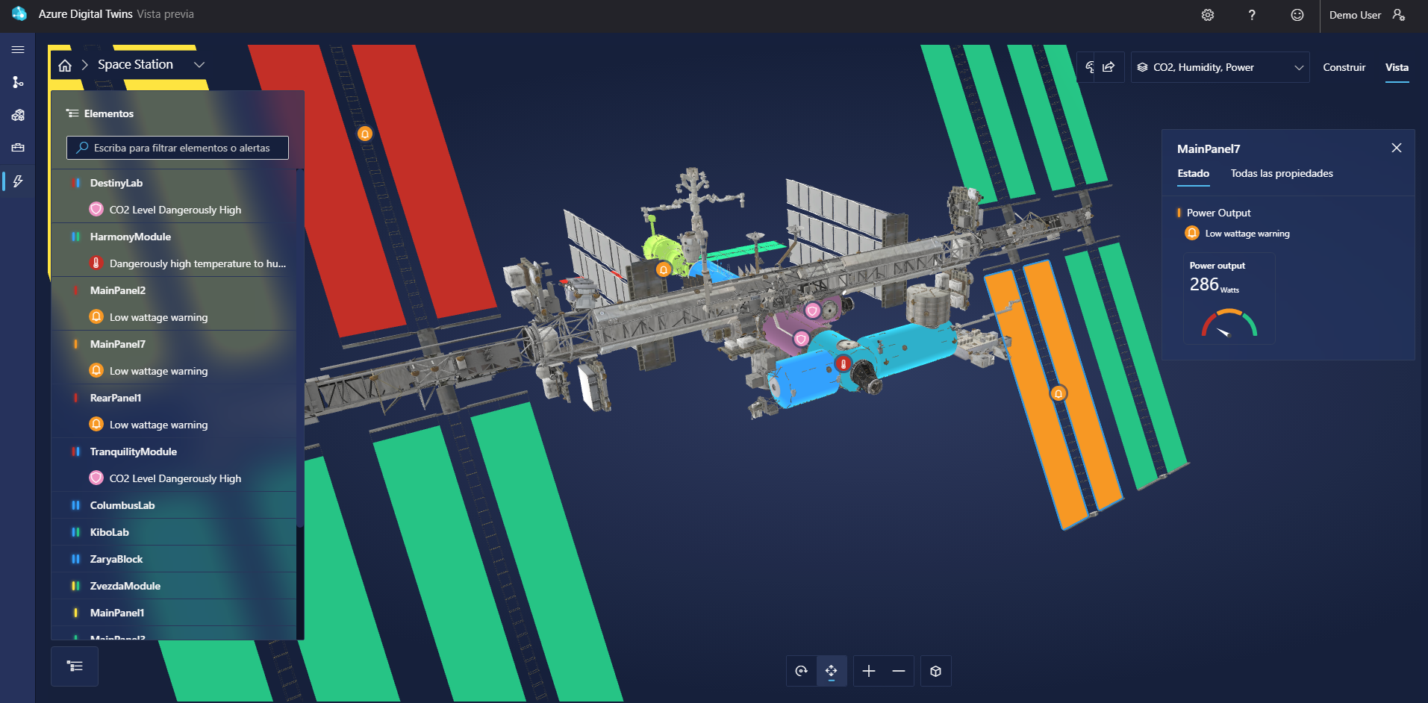
Task: Open the feedback smiley icon
Action: [1297, 15]
